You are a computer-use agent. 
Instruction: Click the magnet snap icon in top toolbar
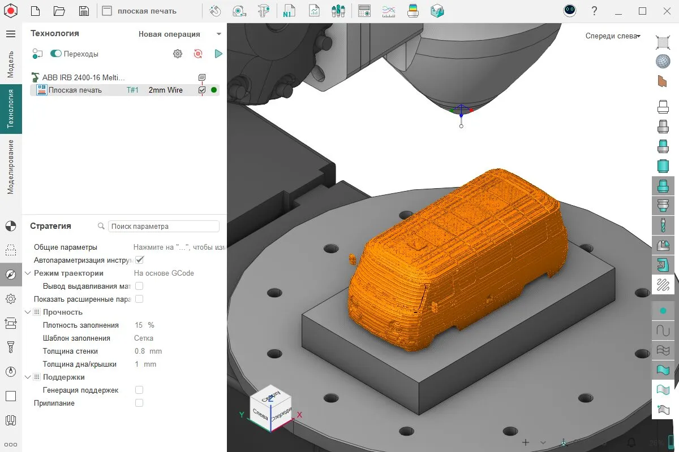click(x=215, y=11)
